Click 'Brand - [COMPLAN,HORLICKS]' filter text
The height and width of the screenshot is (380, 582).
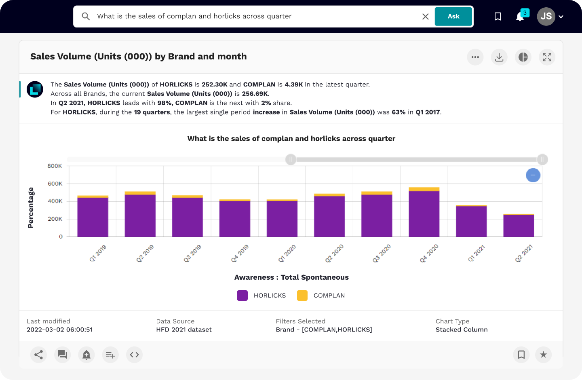324,330
